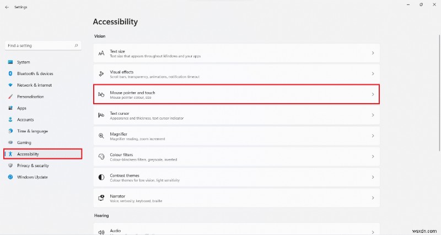Open the Text cursor row chevron
Viewport: 441px width, 235px height.
coord(373,115)
